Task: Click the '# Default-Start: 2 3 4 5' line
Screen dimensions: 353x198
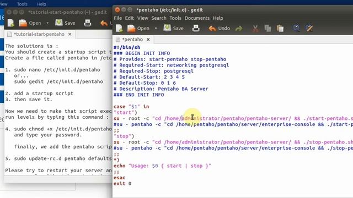Action: [x=149, y=77]
